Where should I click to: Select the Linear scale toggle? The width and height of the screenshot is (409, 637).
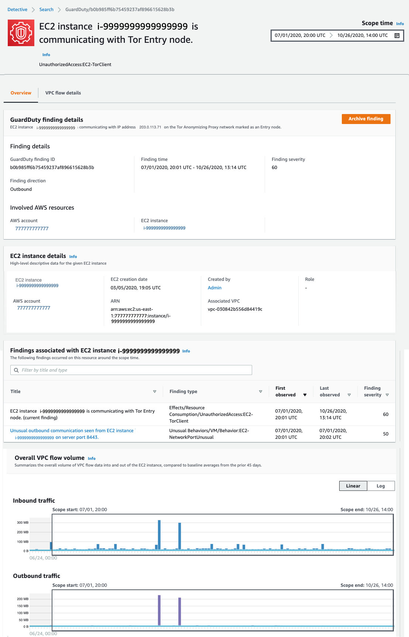coord(353,486)
